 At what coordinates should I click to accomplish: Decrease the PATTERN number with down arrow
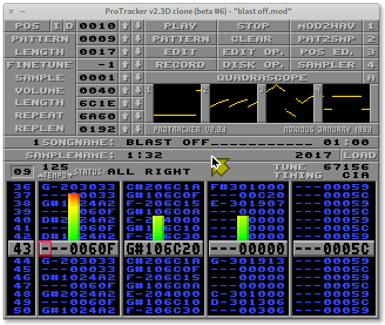click(137, 39)
